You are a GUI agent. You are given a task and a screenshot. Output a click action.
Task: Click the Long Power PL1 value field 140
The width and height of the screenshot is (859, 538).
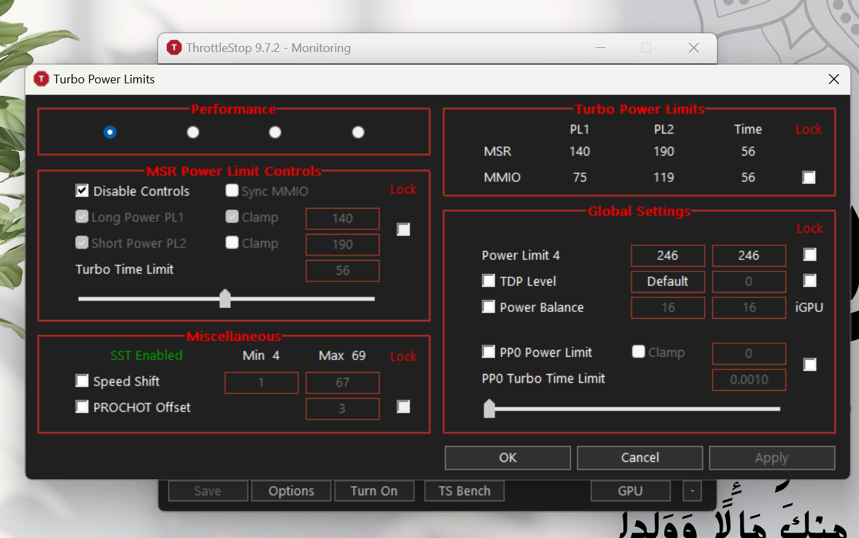[342, 219]
